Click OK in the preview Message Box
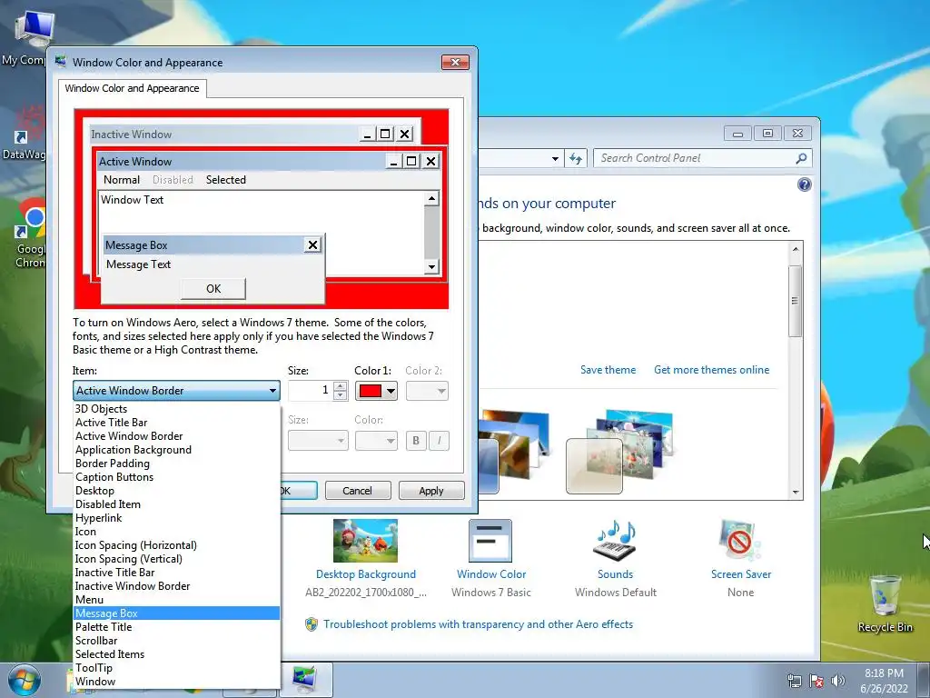The width and height of the screenshot is (930, 698). pos(213,288)
